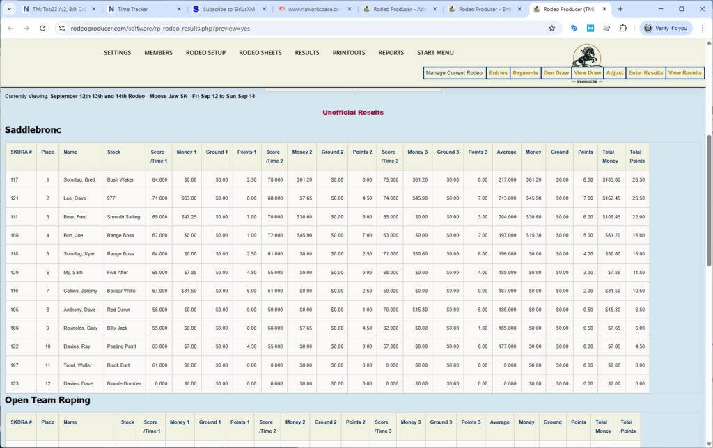Select the Subscribe to SiriusXM tab

point(230,9)
